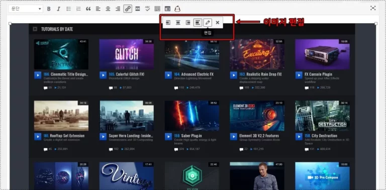
Task: Apply blockquote formatting
Action: coord(88,9)
